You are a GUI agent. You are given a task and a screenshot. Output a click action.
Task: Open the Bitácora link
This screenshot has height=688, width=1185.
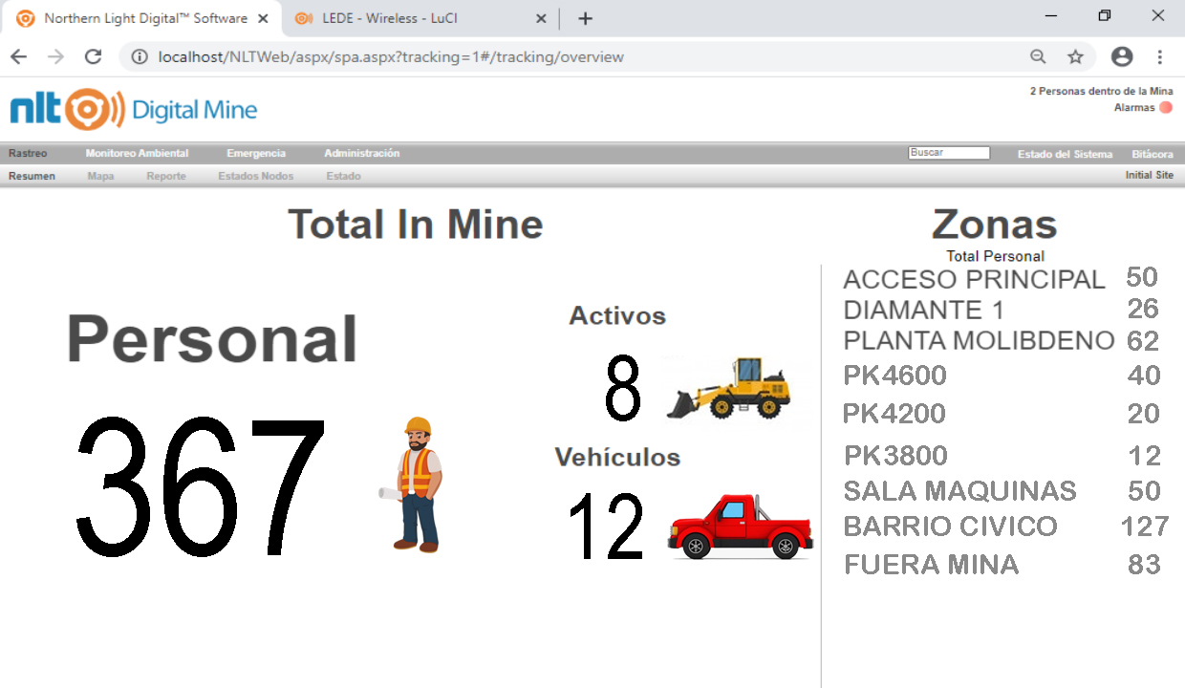point(1153,154)
